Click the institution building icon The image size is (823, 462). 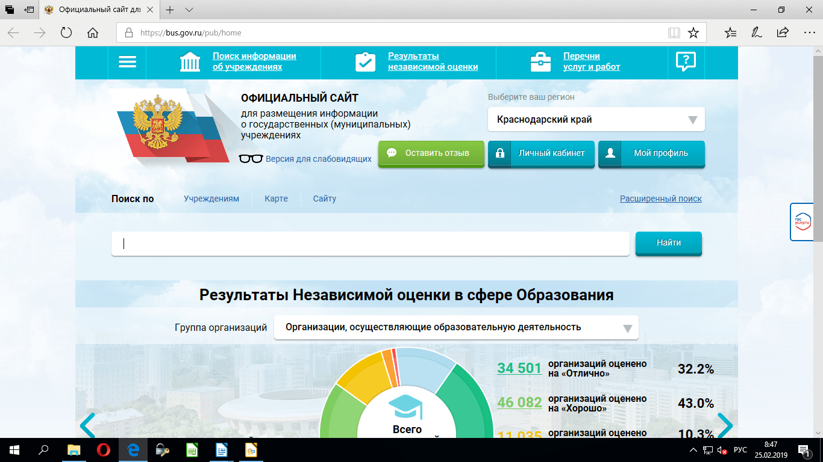pyautogui.click(x=190, y=62)
